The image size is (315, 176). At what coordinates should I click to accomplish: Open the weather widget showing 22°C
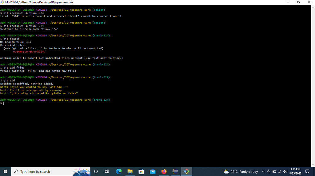[x=241, y=171]
